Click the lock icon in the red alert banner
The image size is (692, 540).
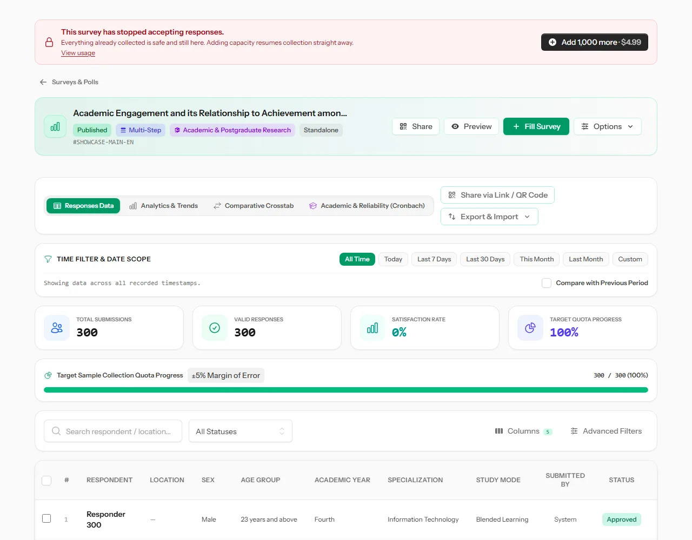pyautogui.click(x=49, y=42)
